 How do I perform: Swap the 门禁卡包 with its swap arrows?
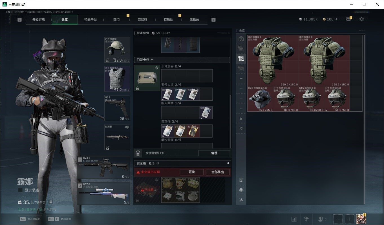click(156, 68)
